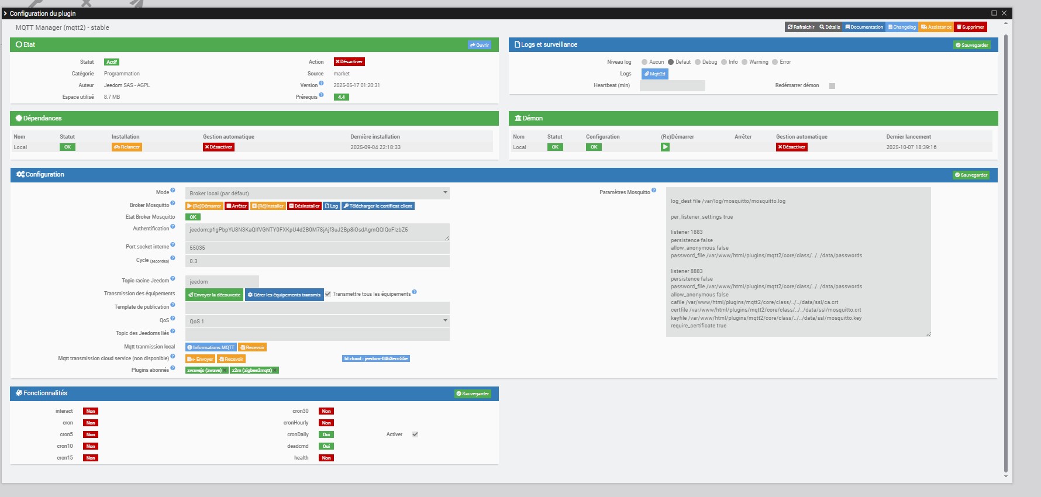
Task: Open the Documentation page
Action: click(x=864, y=27)
